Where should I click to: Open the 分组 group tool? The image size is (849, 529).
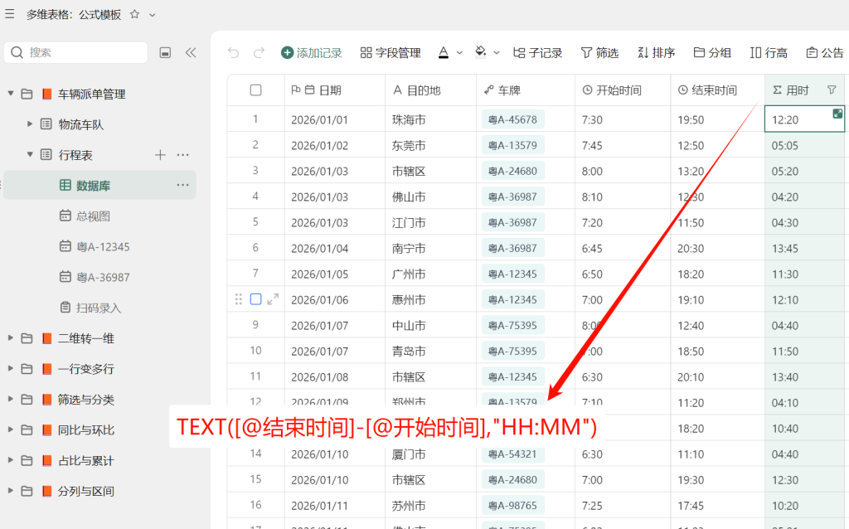coord(712,52)
